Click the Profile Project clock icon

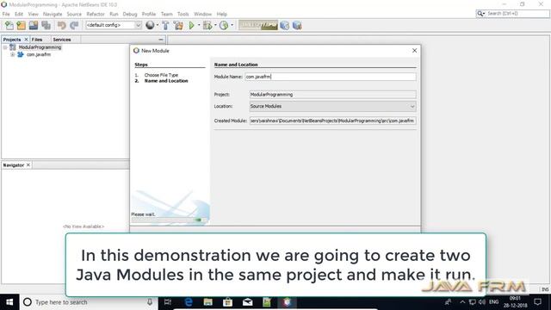[224, 25]
